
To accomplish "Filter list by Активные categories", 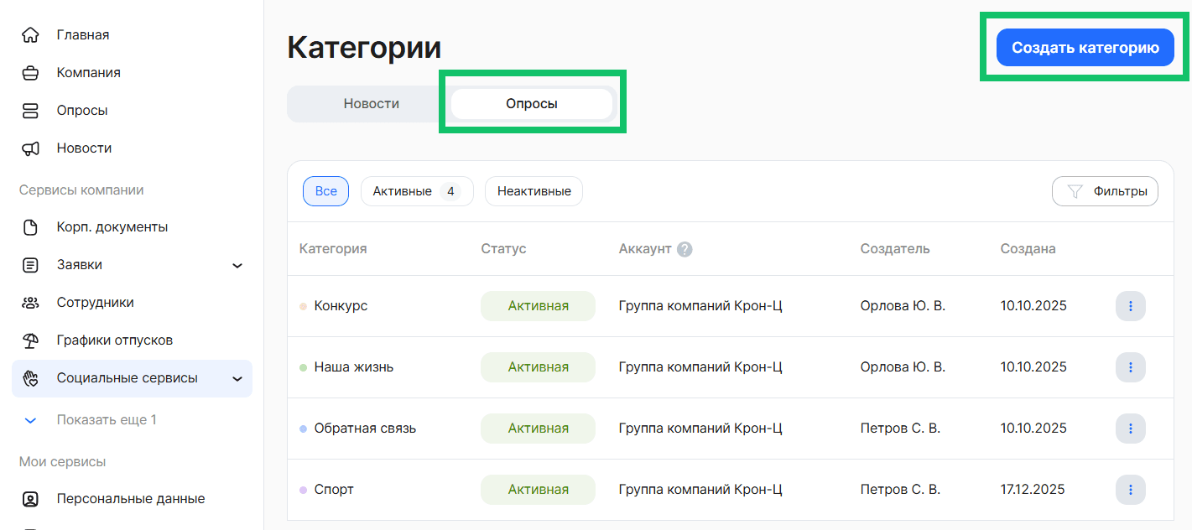I will [417, 191].
